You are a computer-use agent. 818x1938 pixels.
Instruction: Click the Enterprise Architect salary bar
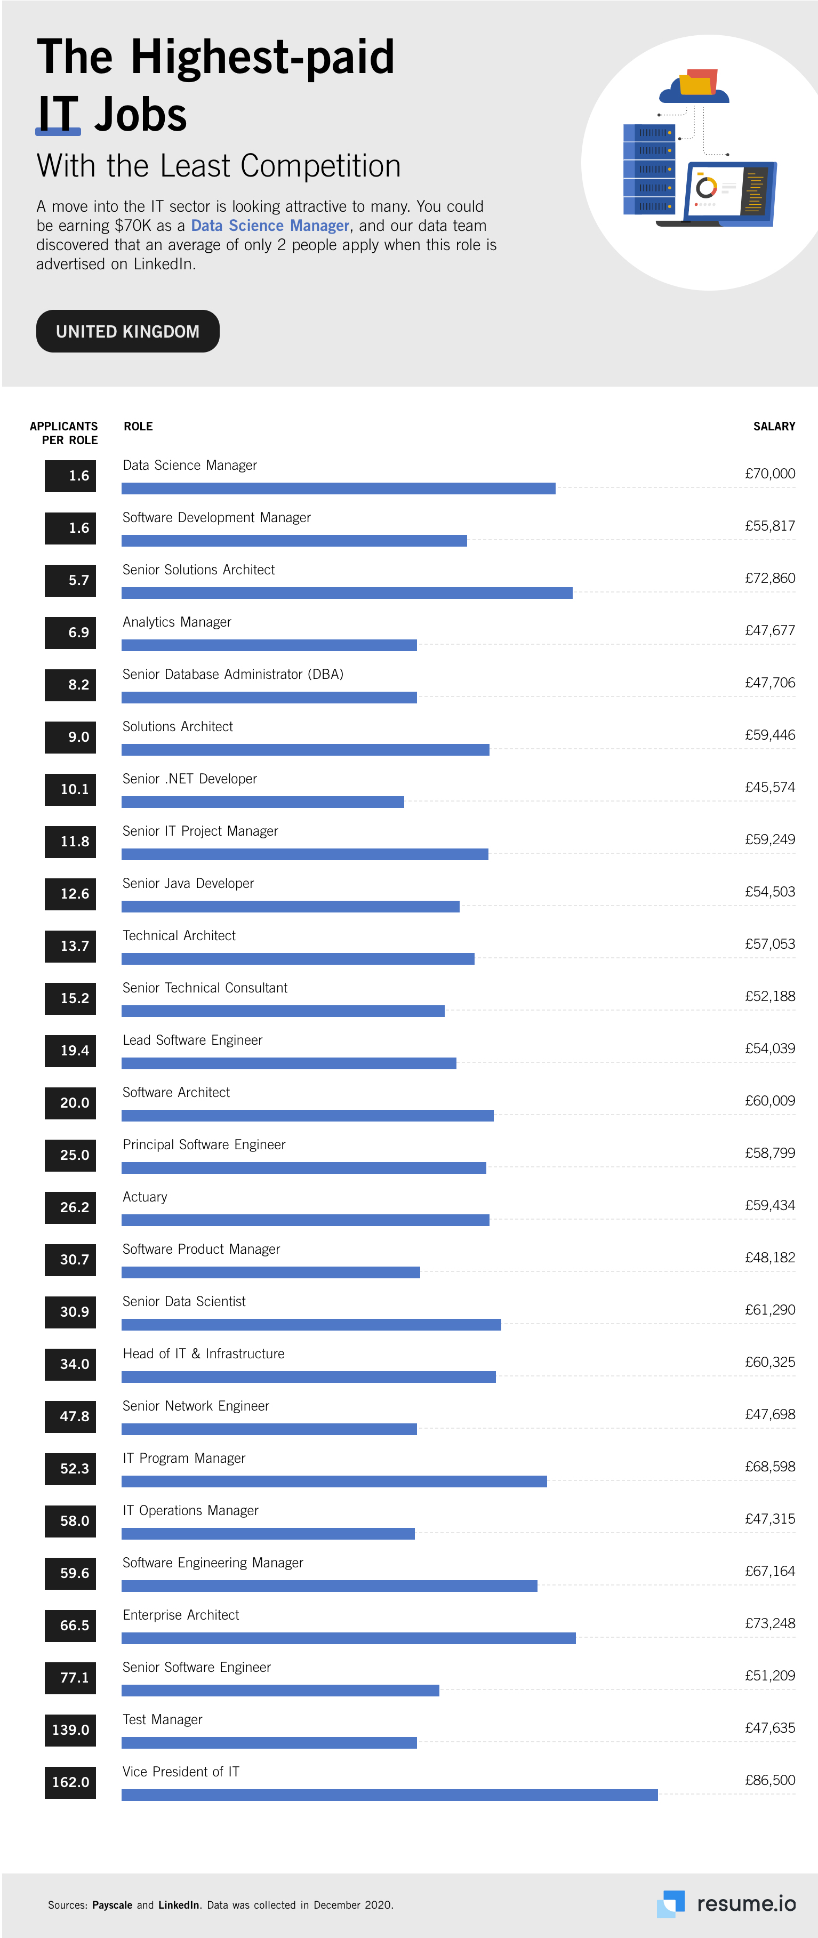click(x=348, y=1638)
